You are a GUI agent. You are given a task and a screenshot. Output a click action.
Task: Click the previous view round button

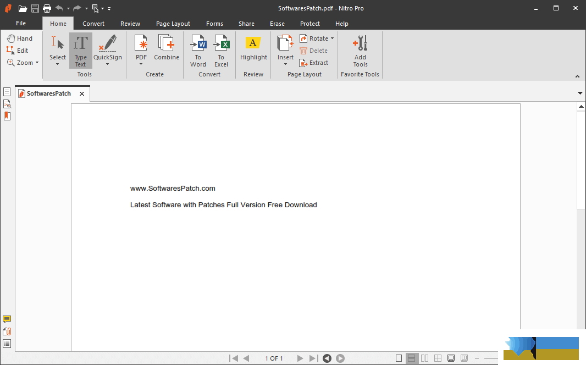click(x=327, y=358)
